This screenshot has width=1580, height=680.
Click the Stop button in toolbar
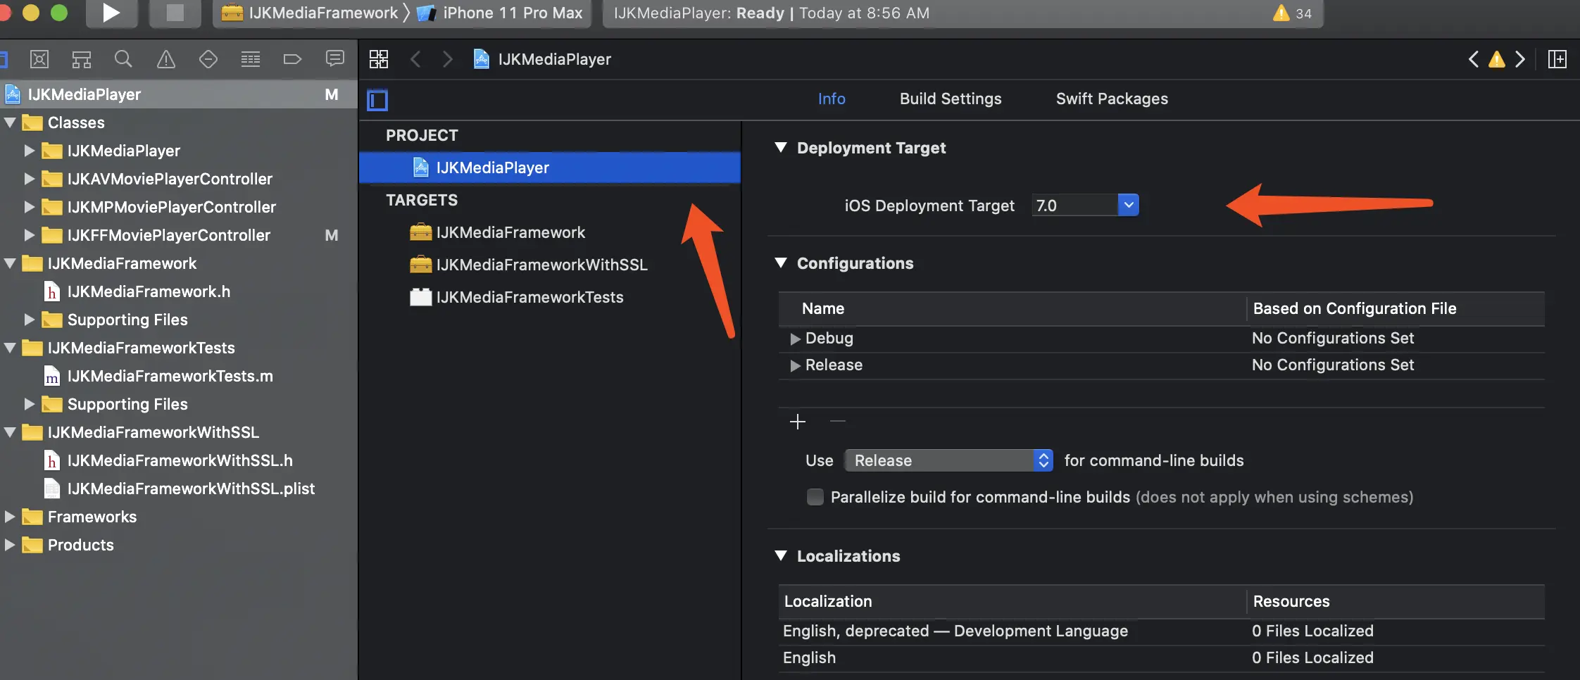click(x=175, y=13)
